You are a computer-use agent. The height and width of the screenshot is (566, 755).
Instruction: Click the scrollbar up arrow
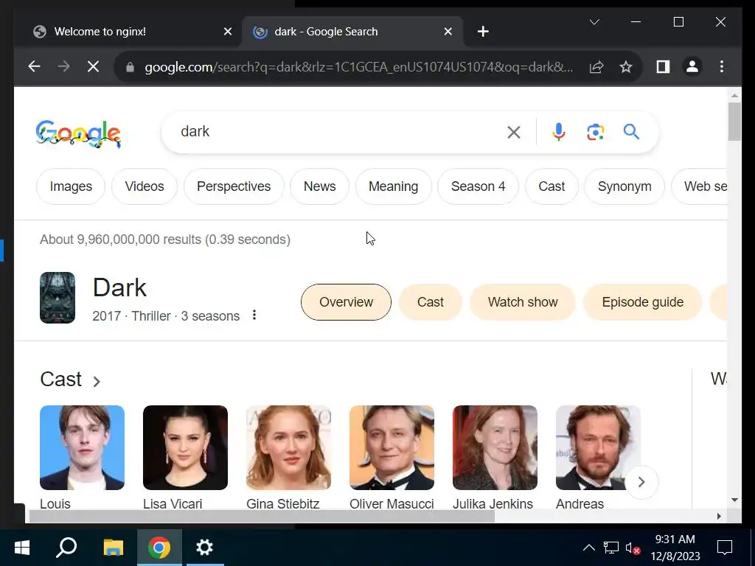tap(734, 95)
